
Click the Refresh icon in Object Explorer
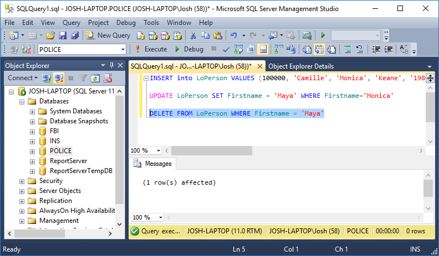coord(95,79)
